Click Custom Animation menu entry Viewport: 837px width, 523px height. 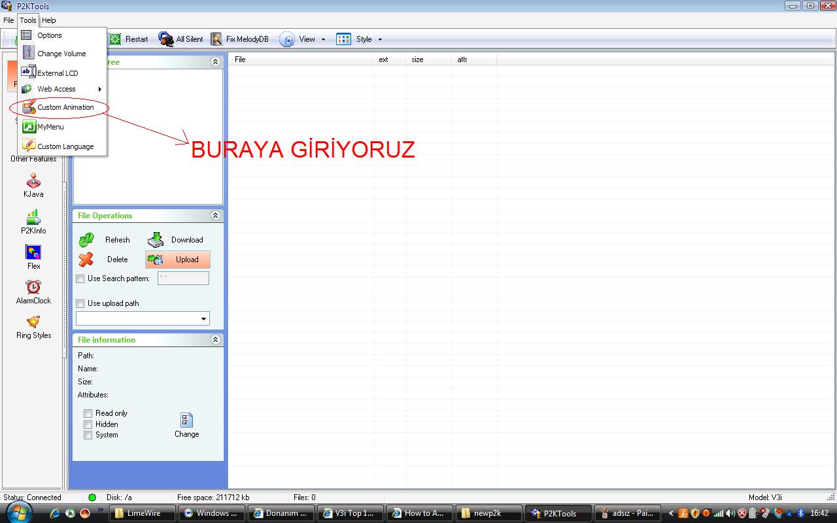click(x=62, y=107)
